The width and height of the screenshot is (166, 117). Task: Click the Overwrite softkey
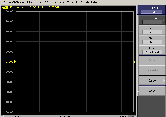pos(152,70)
